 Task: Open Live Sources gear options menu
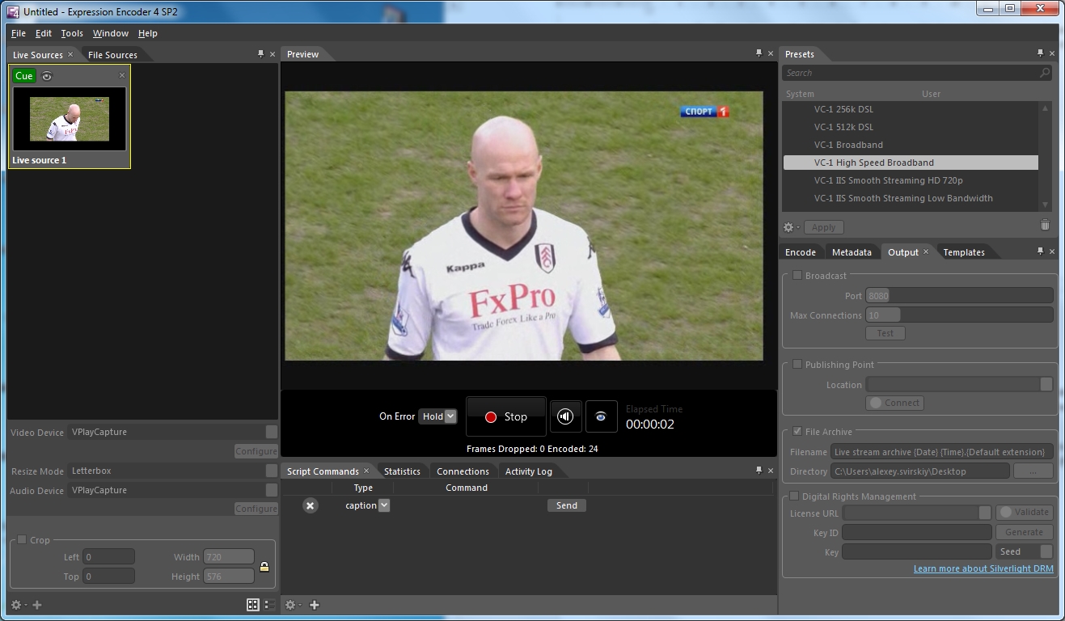[x=18, y=605]
